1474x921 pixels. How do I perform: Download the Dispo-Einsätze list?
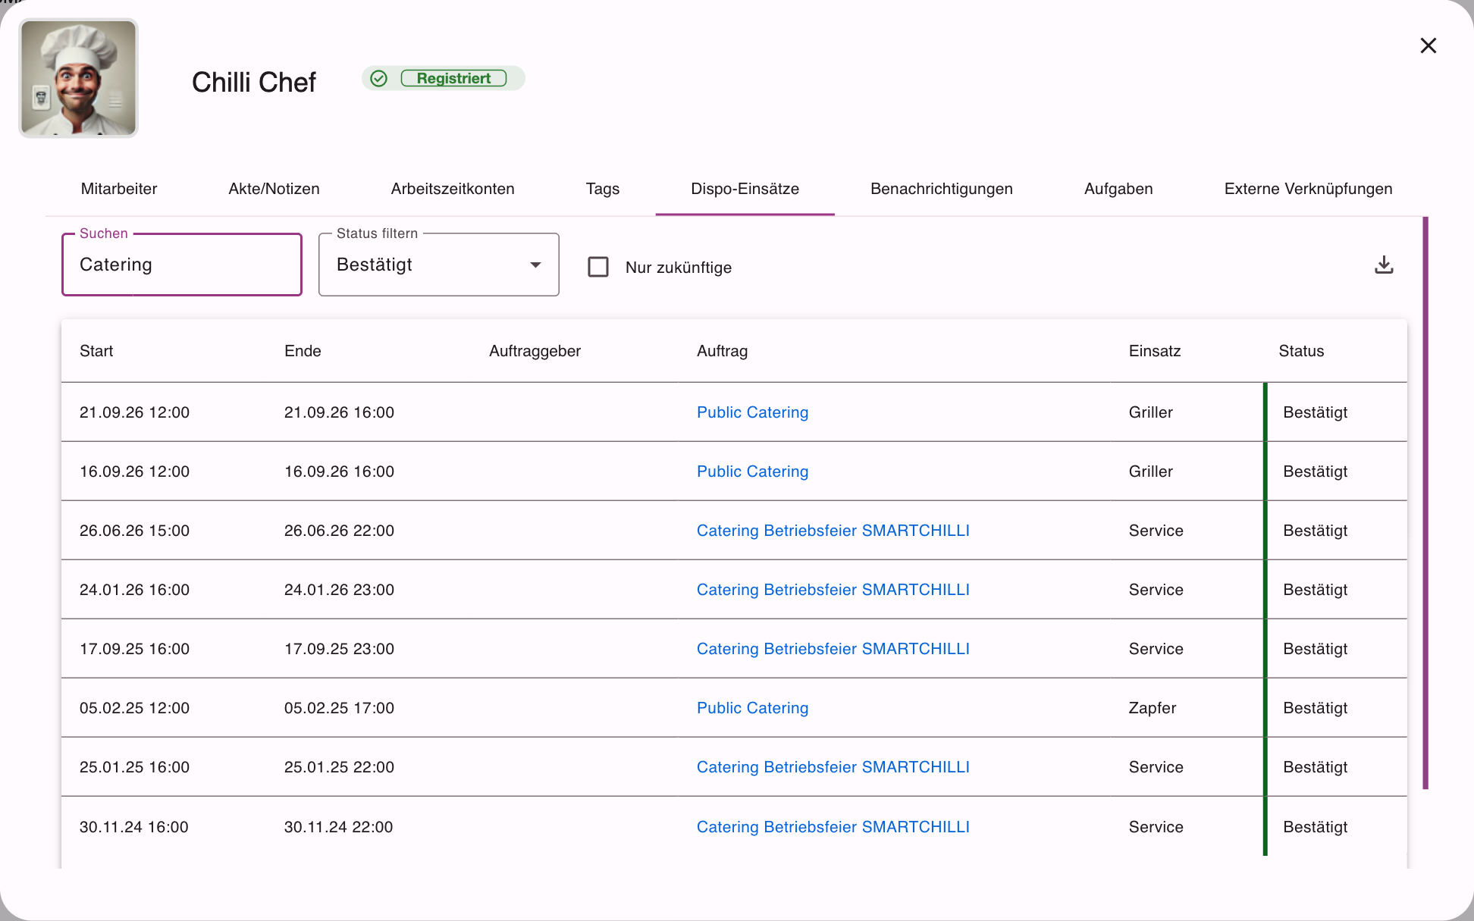[1384, 265]
